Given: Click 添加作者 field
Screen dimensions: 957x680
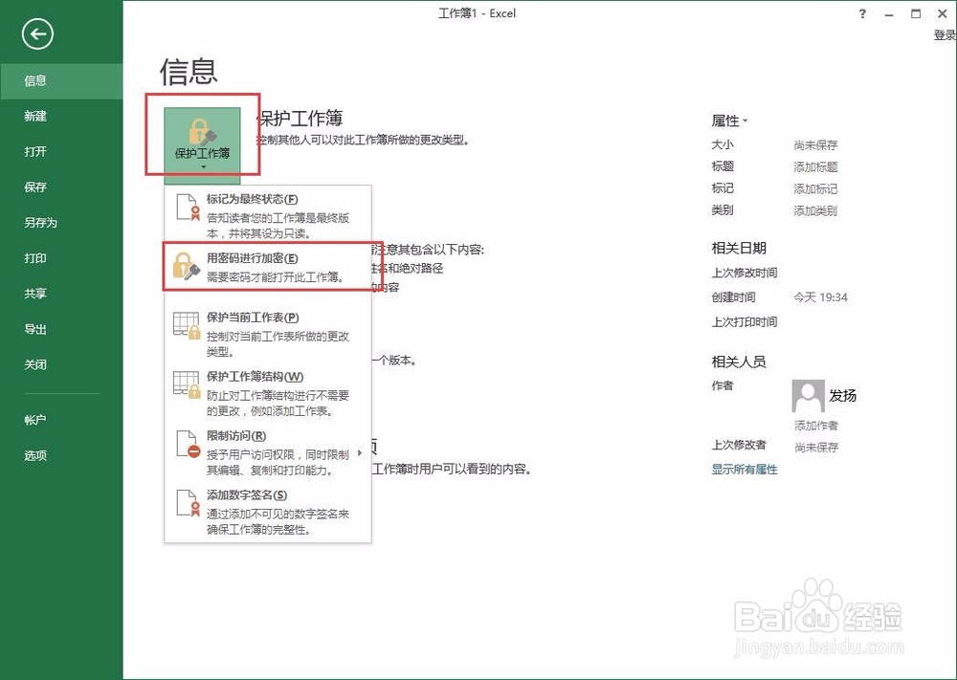Looking at the screenshot, I should tap(816, 425).
